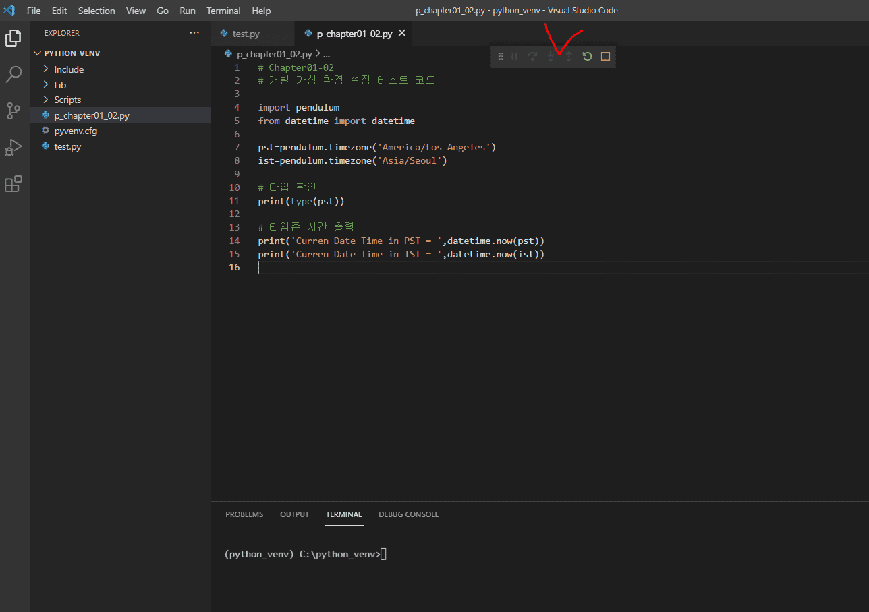The height and width of the screenshot is (612, 869).
Task: Open pyvenv.cfg in the explorer
Action: (x=76, y=131)
